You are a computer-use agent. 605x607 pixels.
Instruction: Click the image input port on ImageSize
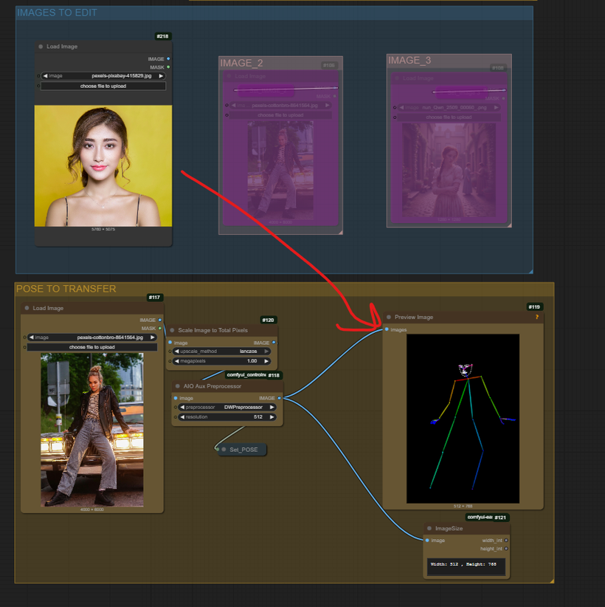pyautogui.click(x=427, y=540)
